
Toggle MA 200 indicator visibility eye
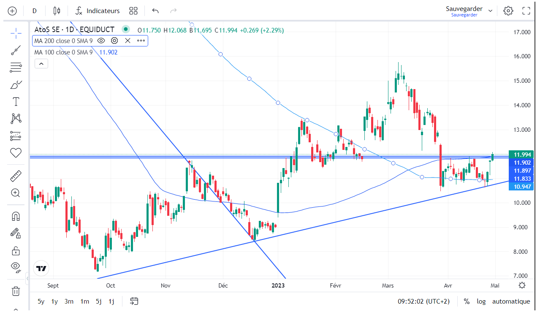[101, 41]
